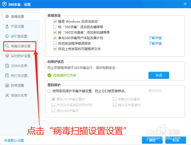Image resolution: width=191 pixels, height=145 pixels.
Task: Click the chart icon beside 异常提醒
Action: pyautogui.click(x=7, y=85)
